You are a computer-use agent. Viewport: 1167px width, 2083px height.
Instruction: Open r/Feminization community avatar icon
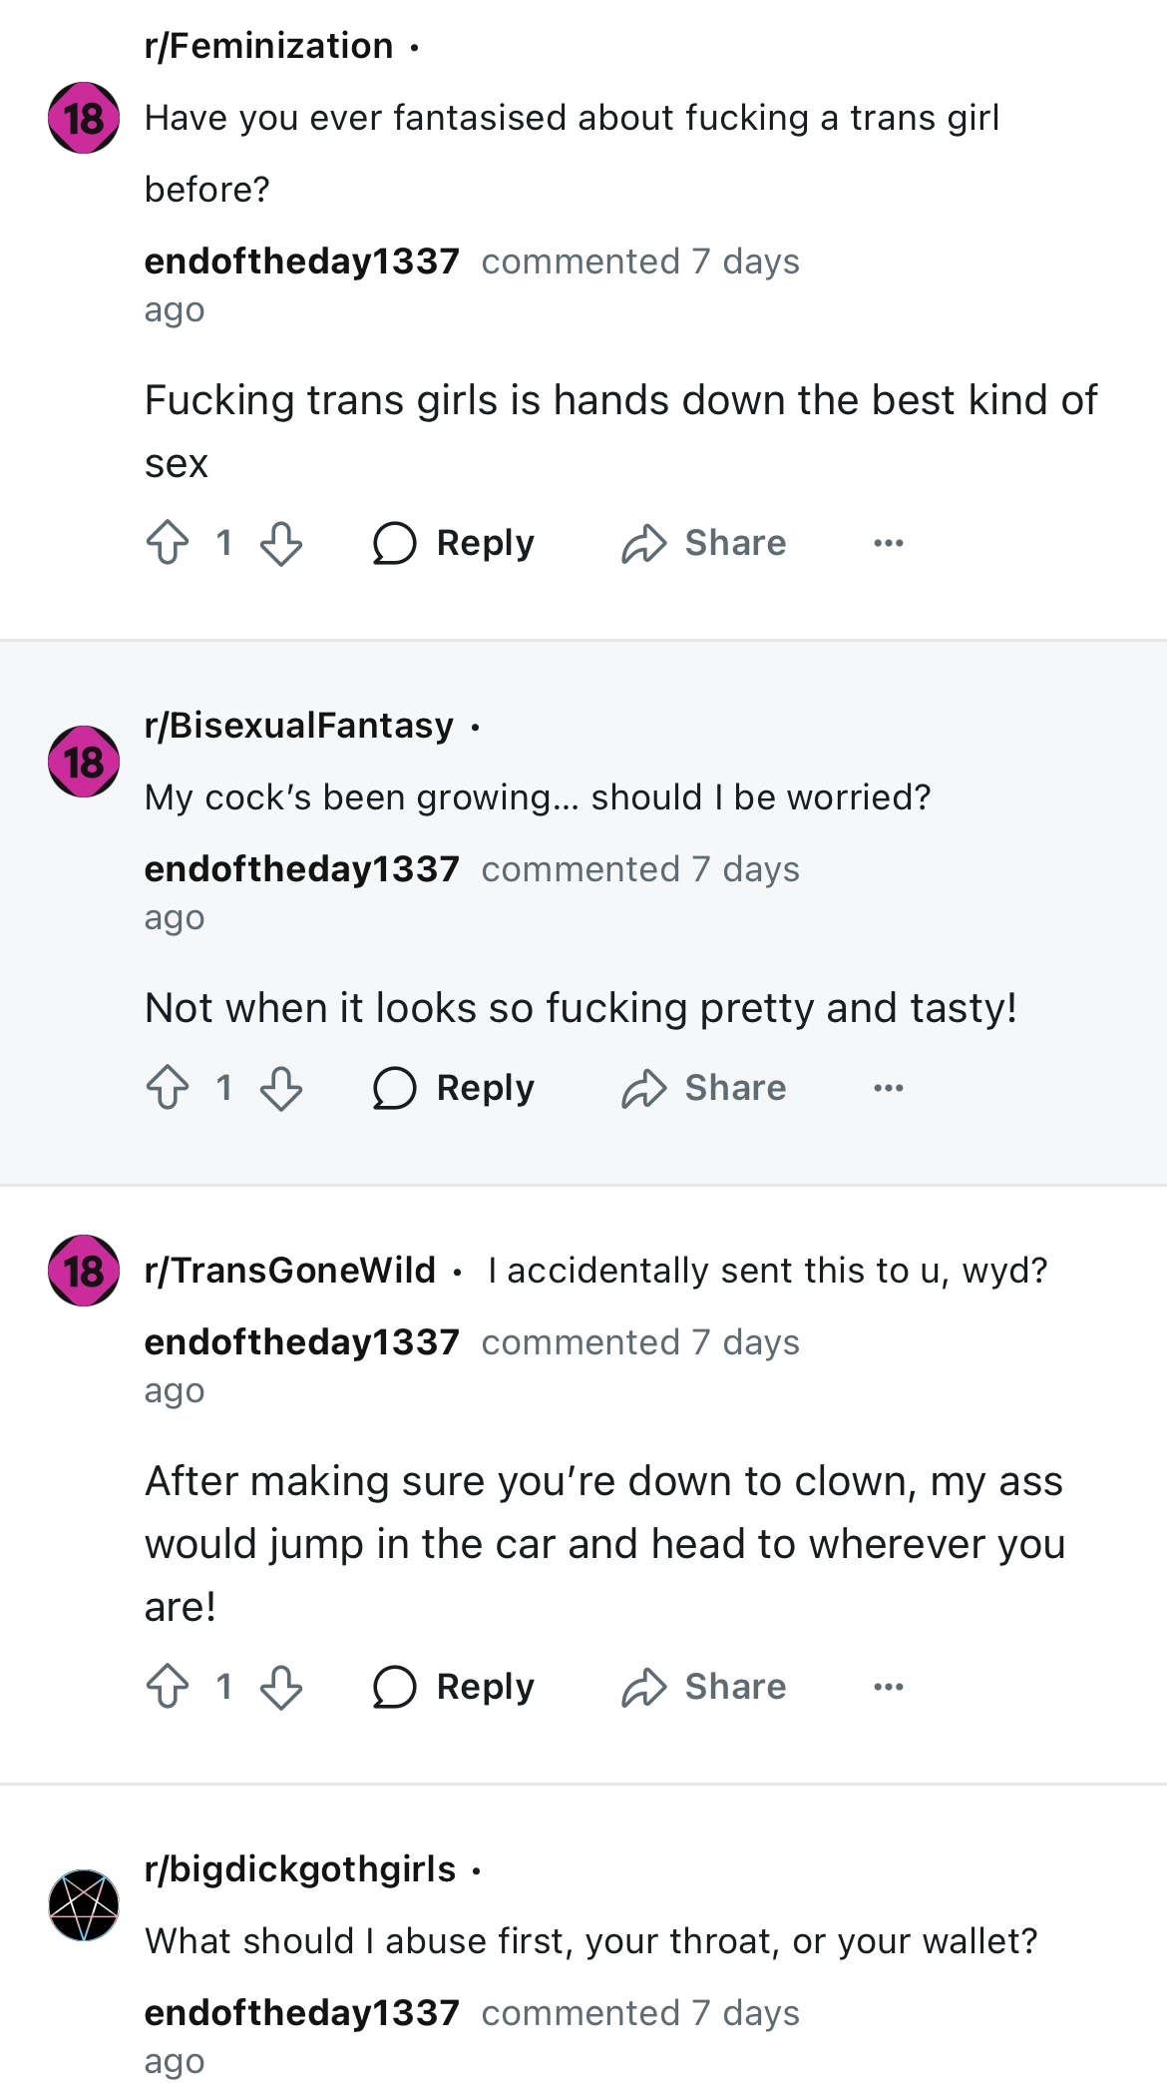pos(84,118)
